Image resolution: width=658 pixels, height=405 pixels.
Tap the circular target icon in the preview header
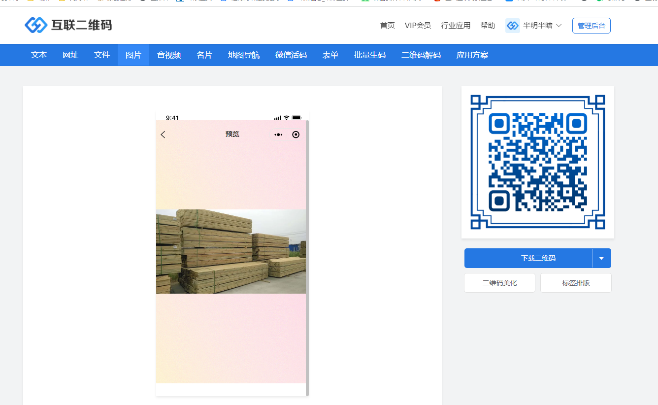click(296, 135)
